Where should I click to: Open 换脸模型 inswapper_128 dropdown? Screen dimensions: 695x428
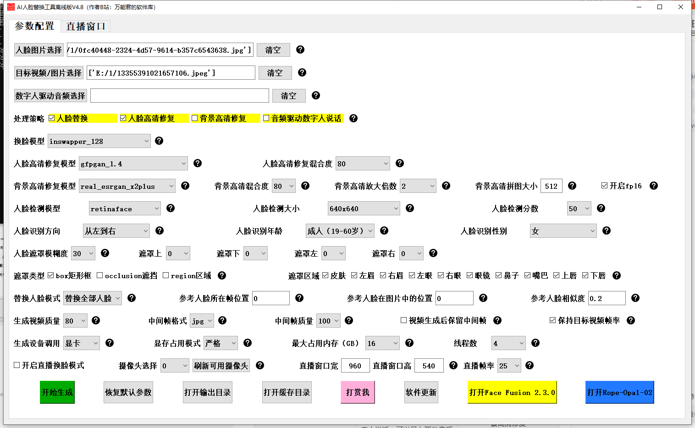click(99, 141)
